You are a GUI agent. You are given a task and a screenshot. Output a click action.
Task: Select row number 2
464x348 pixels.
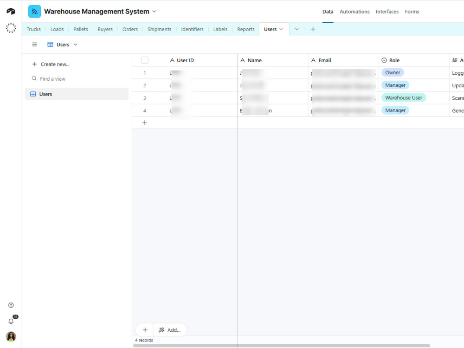(145, 85)
